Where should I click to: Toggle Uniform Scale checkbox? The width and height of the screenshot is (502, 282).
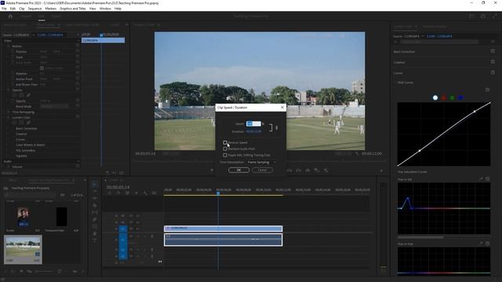pos(42,68)
